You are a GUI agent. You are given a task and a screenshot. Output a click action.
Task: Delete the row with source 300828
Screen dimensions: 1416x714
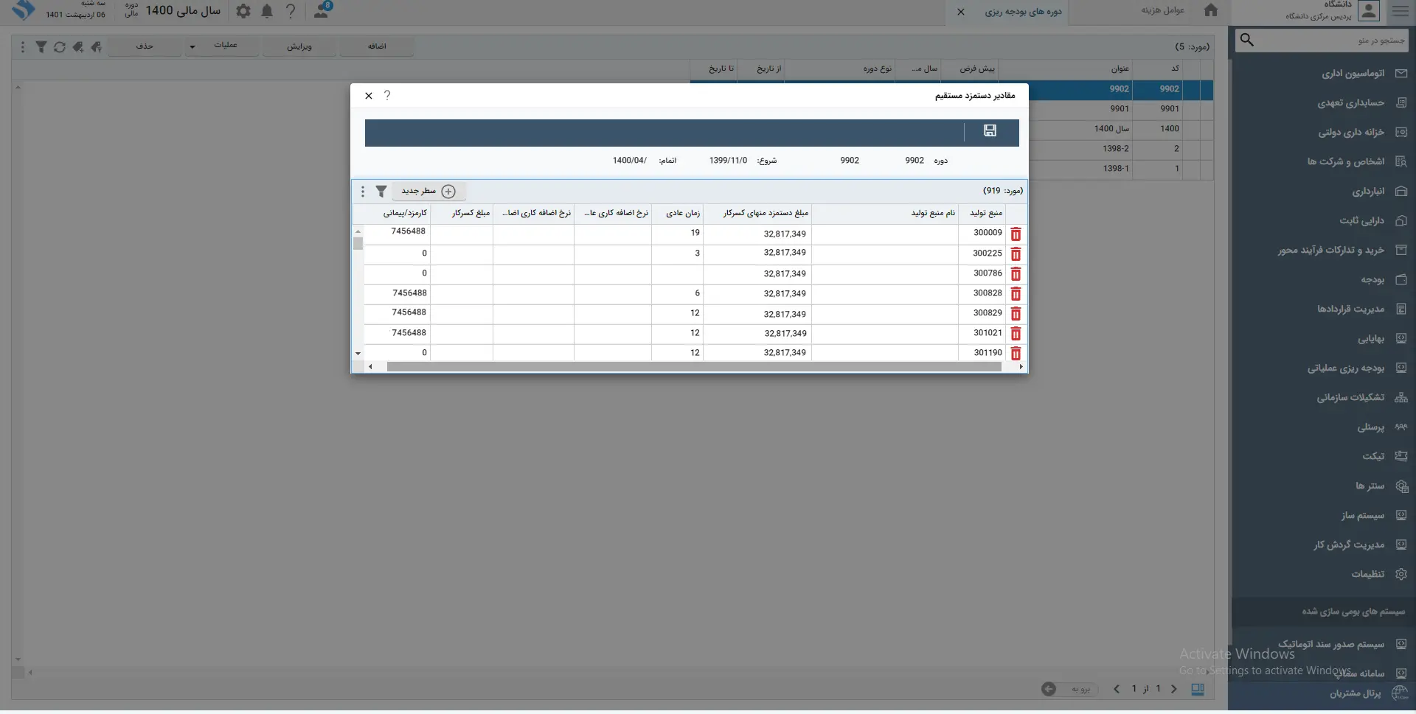[1016, 294]
